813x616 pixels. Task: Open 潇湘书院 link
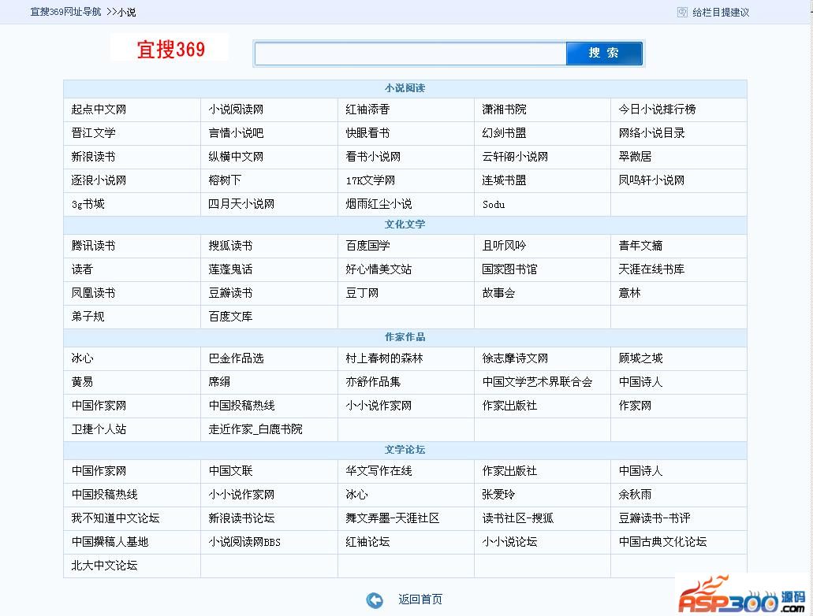point(504,109)
